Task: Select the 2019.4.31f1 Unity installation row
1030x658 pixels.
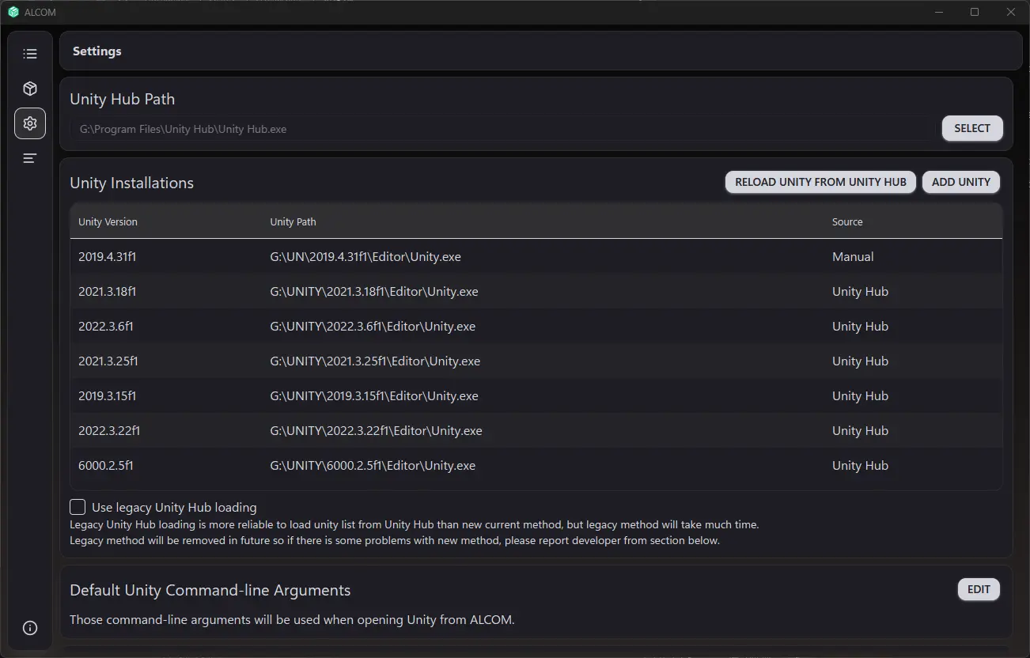Action: 536,257
